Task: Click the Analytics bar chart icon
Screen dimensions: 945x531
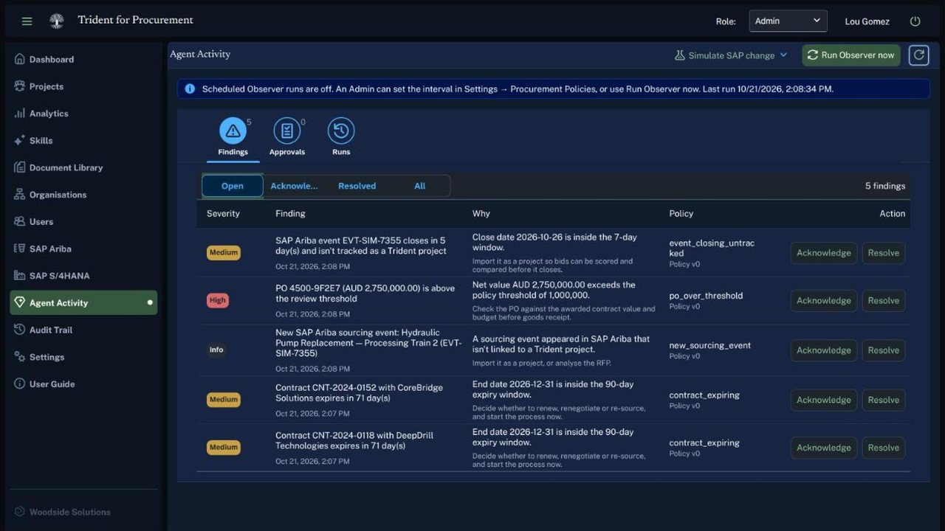Action: tap(20, 114)
